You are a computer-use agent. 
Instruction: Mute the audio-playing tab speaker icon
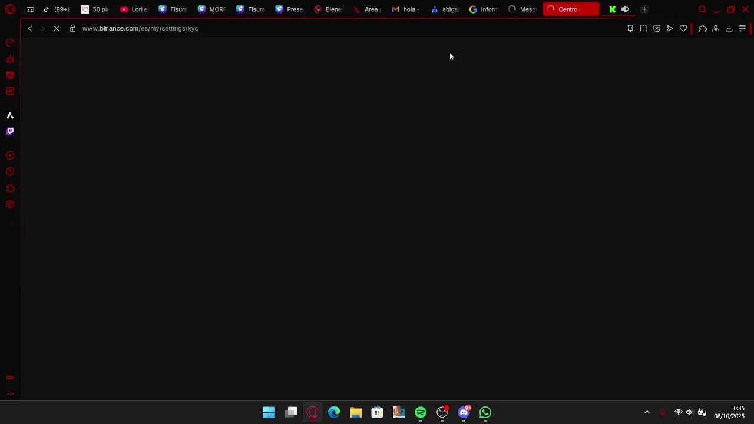[x=625, y=9]
